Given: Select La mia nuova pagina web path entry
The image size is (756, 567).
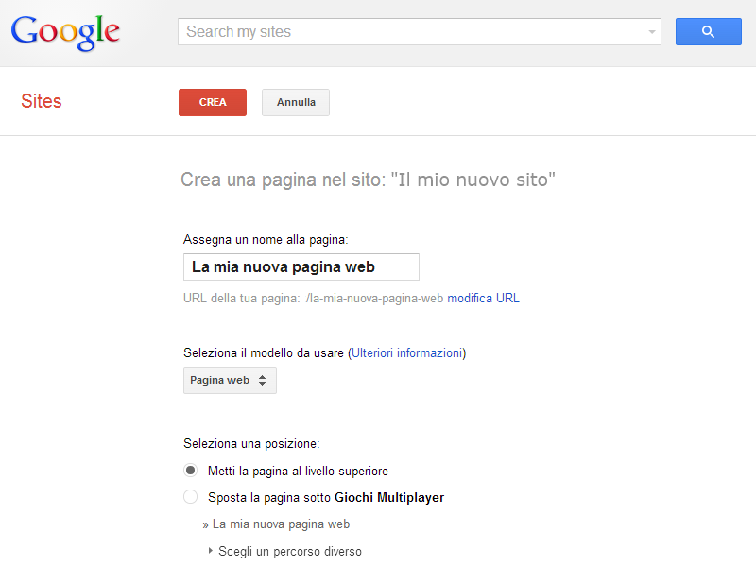Looking at the screenshot, I should point(281,524).
